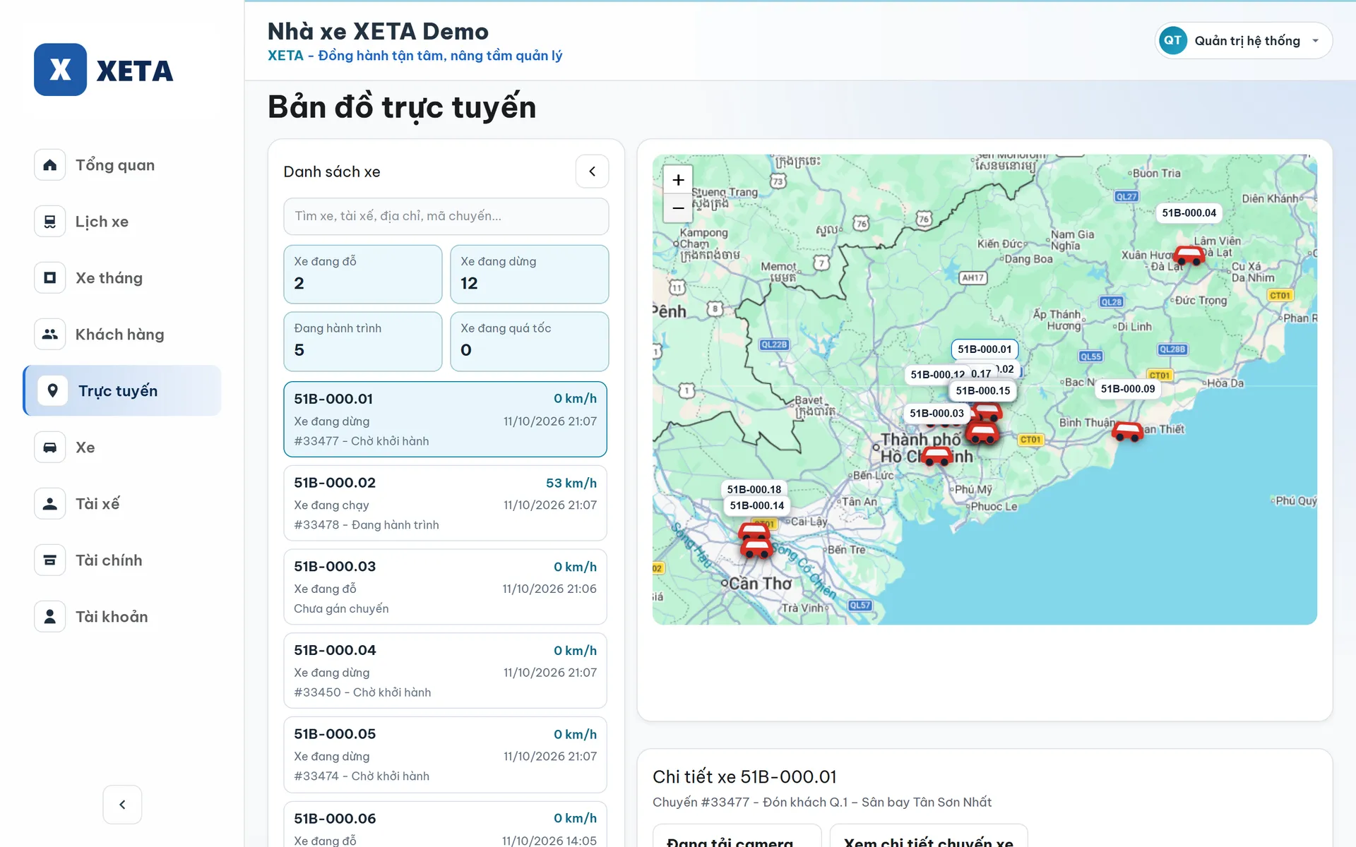Open the Tài xế driver icon
This screenshot has height=847, width=1356.
pyautogui.click(x=50, y=504)
